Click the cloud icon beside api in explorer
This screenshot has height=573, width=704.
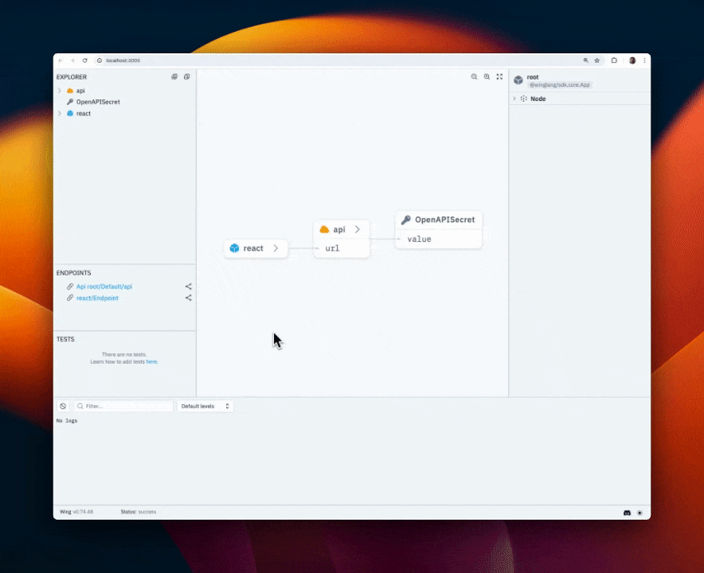70,91
